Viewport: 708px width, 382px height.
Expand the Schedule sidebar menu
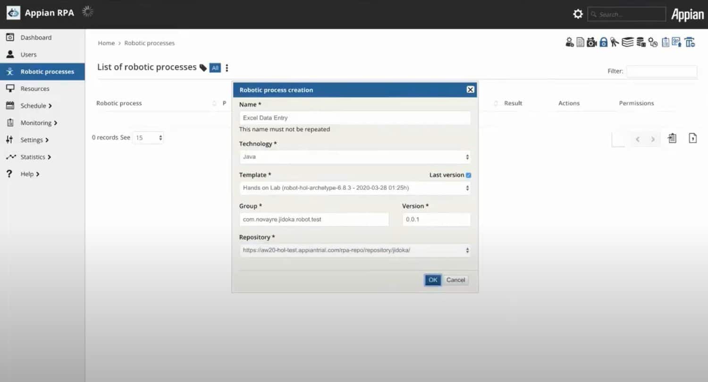click(x=36, y=106)
